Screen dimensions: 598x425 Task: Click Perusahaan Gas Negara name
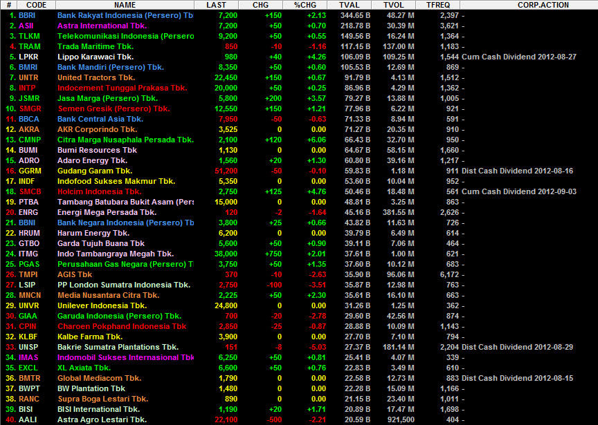click(125, 264)
